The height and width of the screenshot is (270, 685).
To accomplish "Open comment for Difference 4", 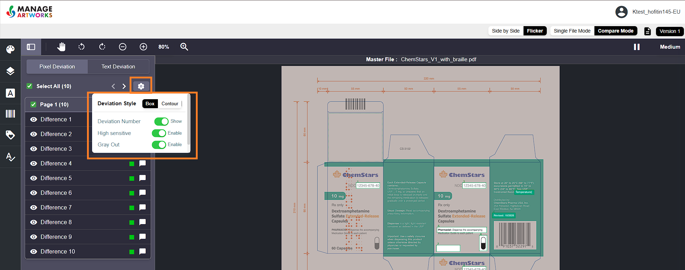I will coord(143,163).
